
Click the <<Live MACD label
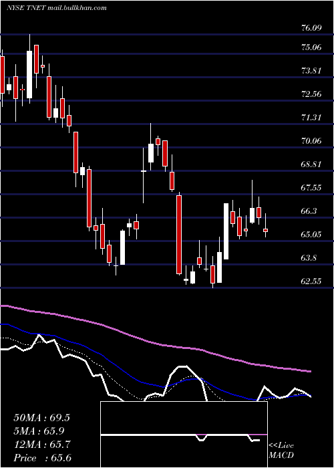point(281,450)
